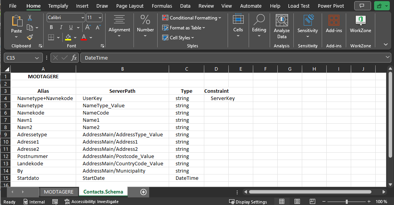Click the WorkZone icon
The width and height of the screenshot is (394, 205).
click(360, 24)
